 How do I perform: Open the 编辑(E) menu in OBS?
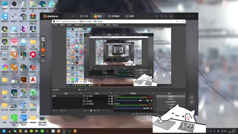(62, 25)
